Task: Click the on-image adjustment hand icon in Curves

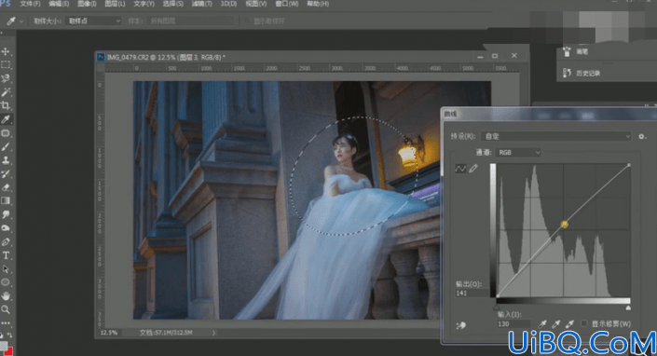Action: (x=461, y=325)
